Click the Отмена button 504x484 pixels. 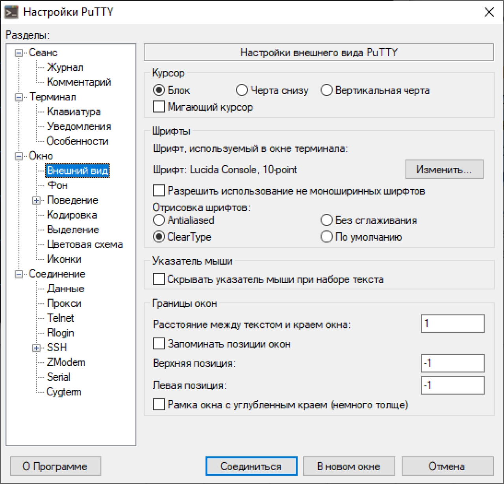point(447,466)
